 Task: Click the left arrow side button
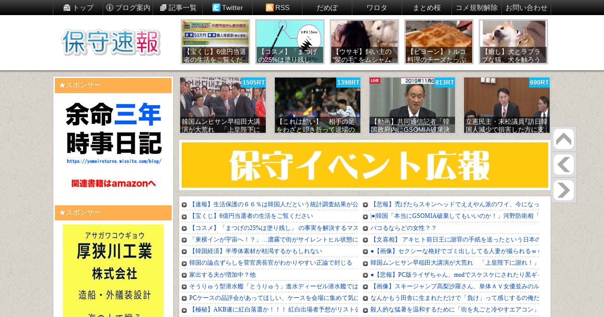click(x=564, y=165)
